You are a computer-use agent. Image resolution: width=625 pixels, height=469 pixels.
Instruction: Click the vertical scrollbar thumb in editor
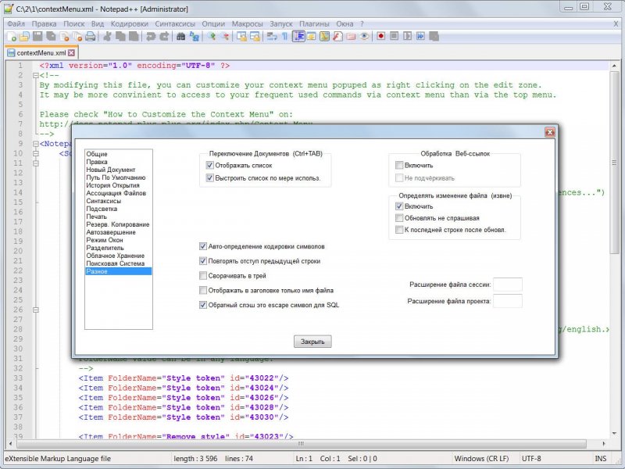[x=614, y=163]
